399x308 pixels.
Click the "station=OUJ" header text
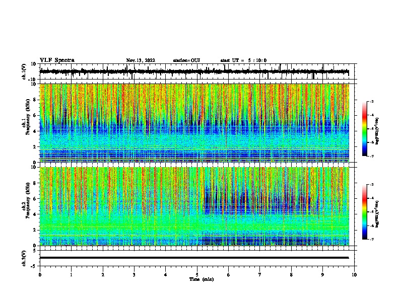click(x=186, y=60)
